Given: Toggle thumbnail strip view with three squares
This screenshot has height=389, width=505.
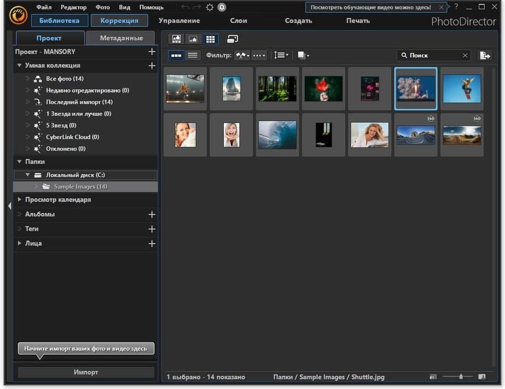Looking at the screenshot, I should [176, 55].
